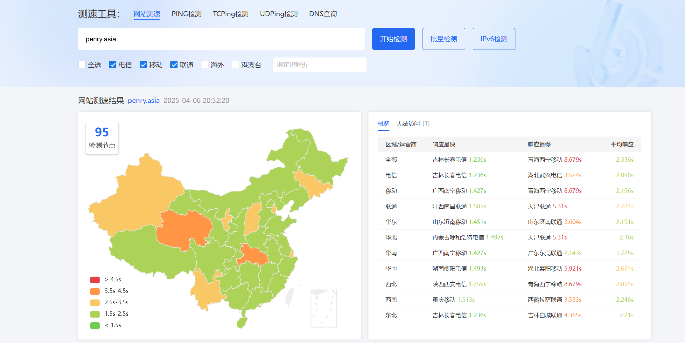Click the red >4.5s legend swatch
685x343 pixels.
pyautogui.click(x=95, y=280)
